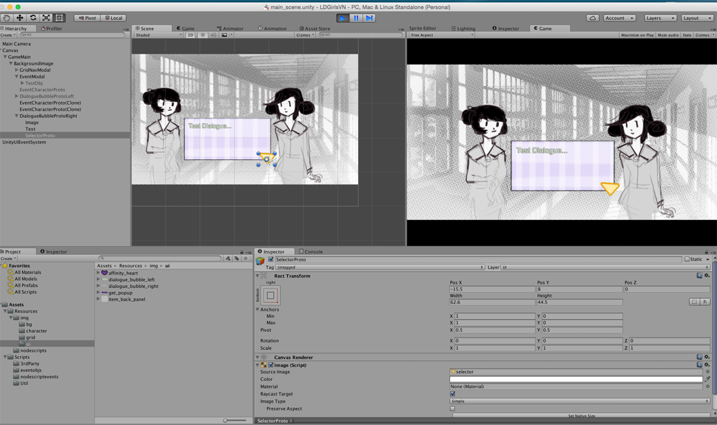Toggle Rect Transform raw edit mode (R)
Viewport: 717px width, 425px height.
coord(705,302)
